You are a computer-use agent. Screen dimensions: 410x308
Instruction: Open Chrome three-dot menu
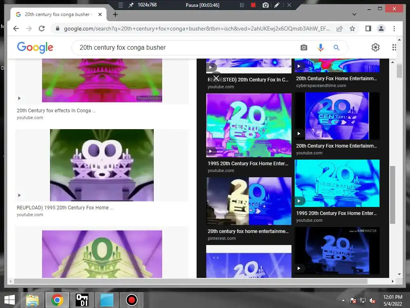394,28
